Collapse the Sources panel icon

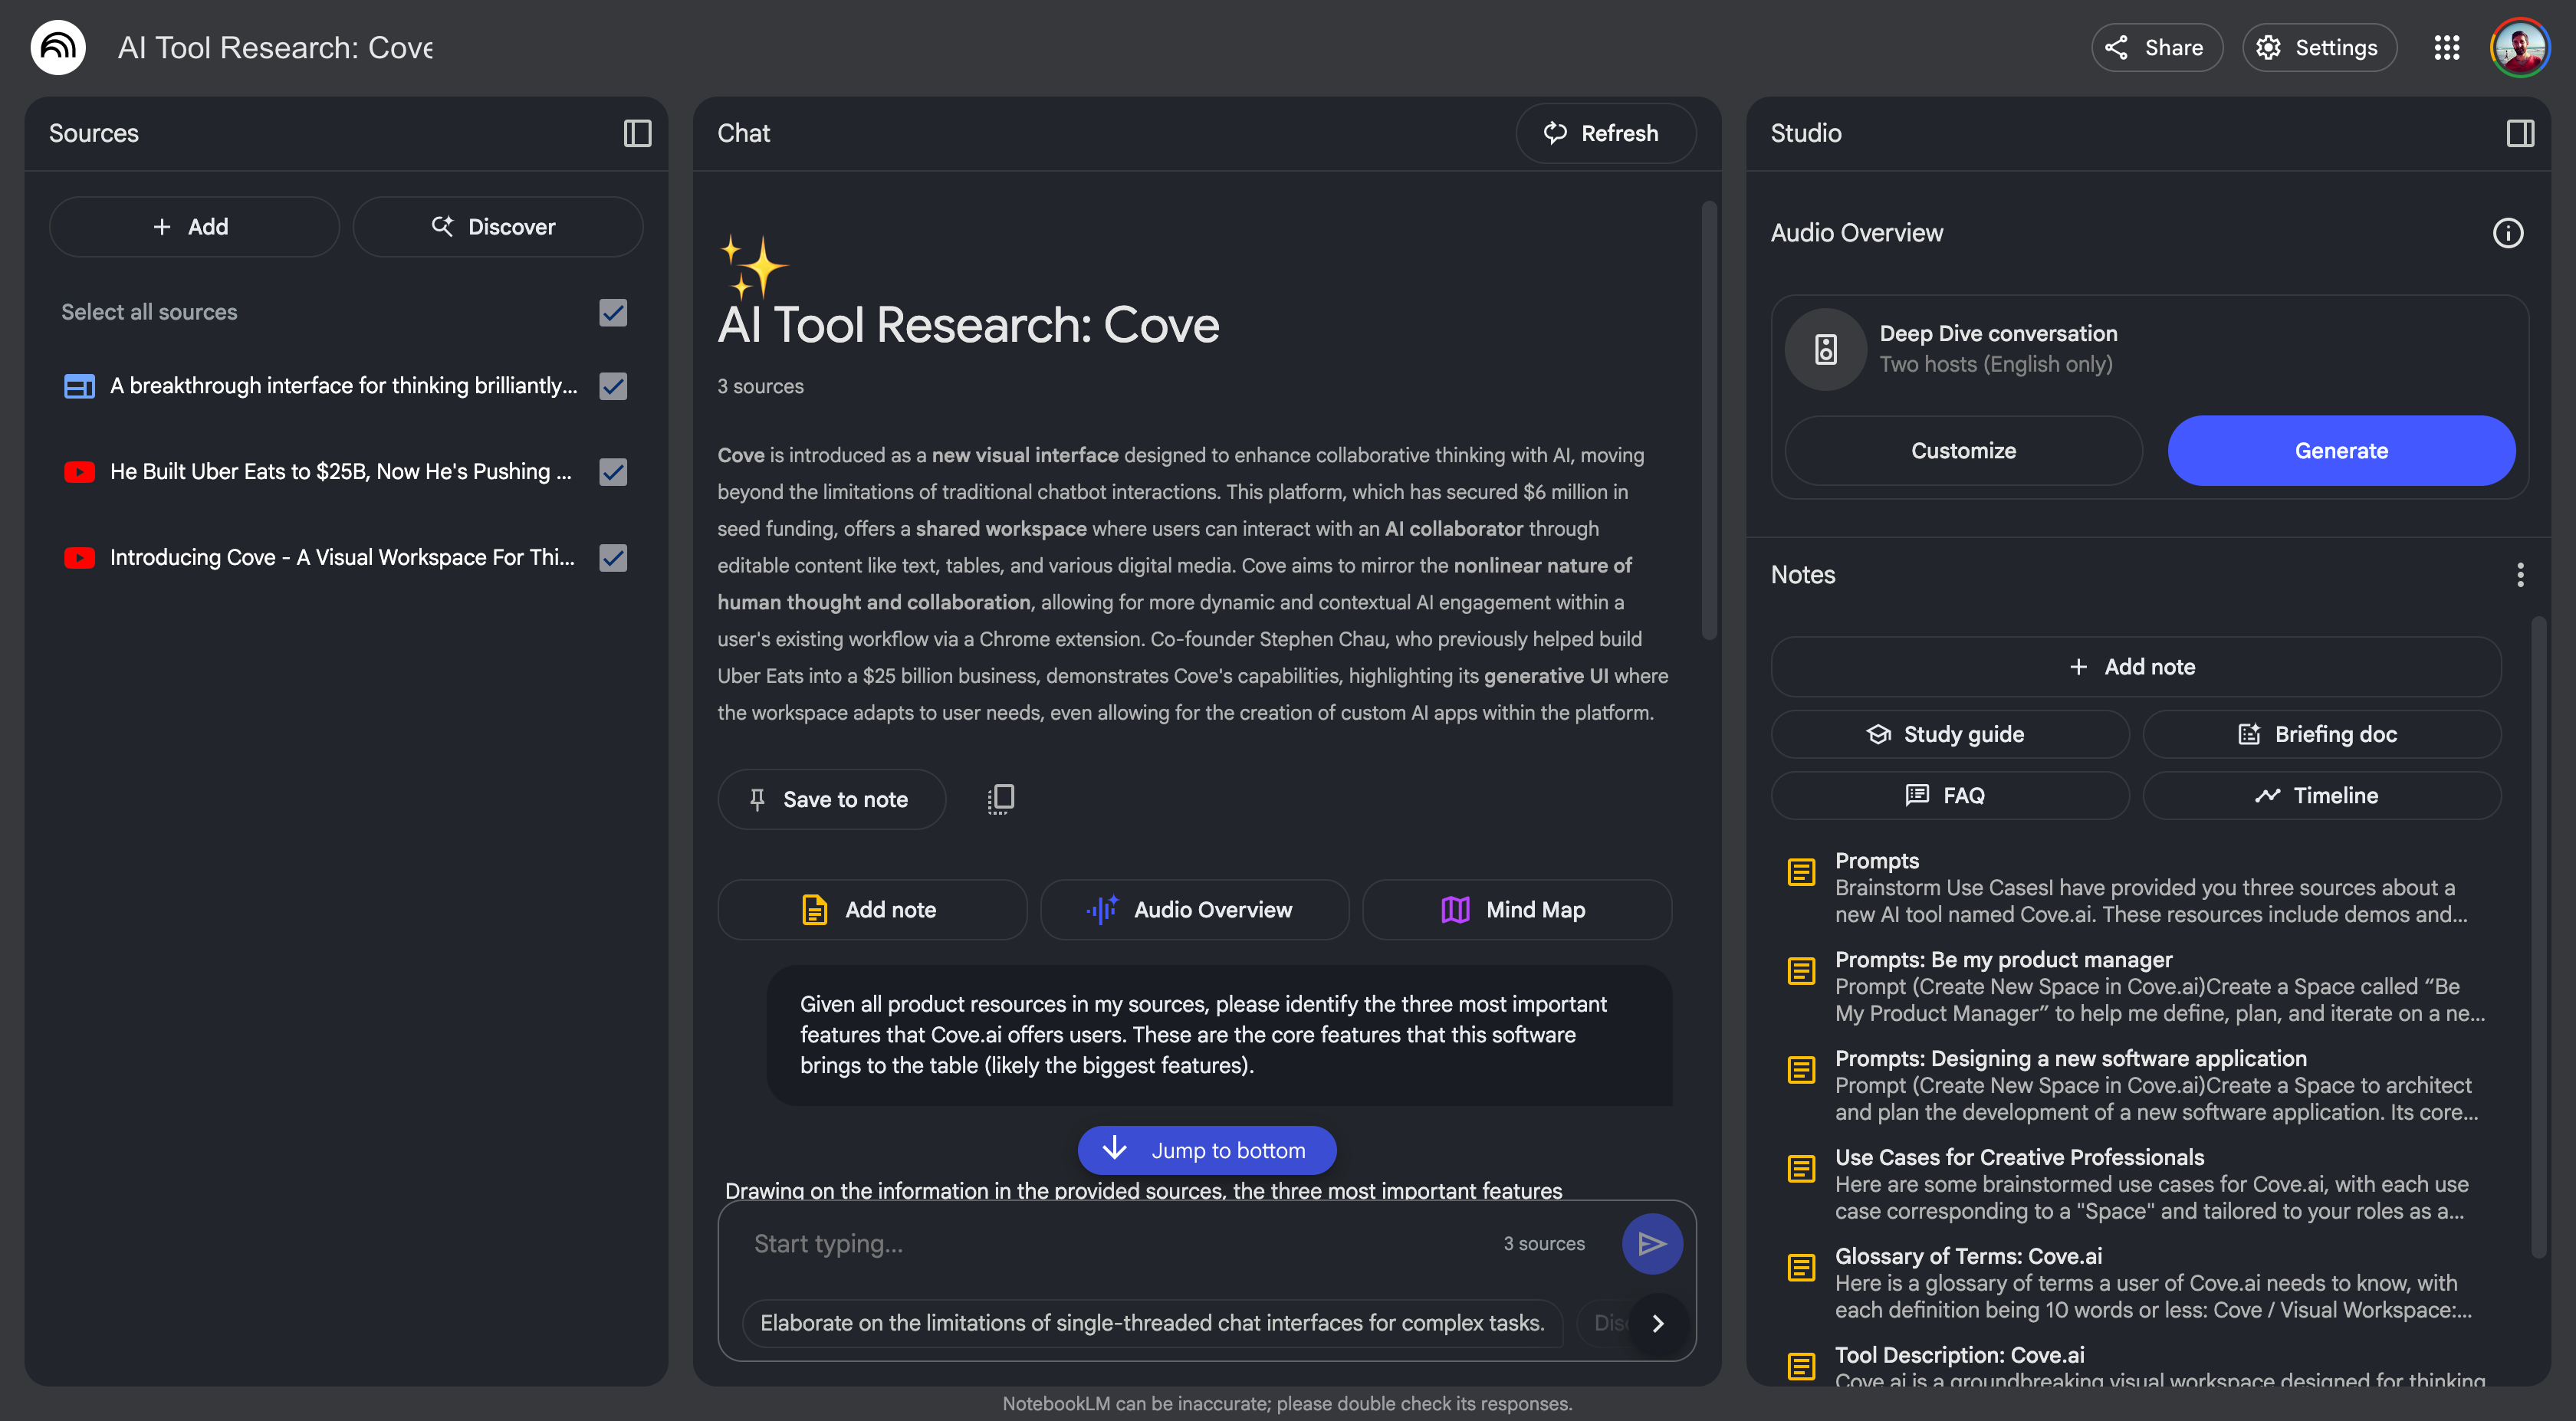click(637, 133)
